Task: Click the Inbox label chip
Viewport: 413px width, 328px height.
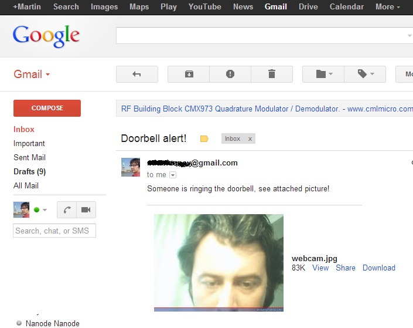Action: coord(233,138)
